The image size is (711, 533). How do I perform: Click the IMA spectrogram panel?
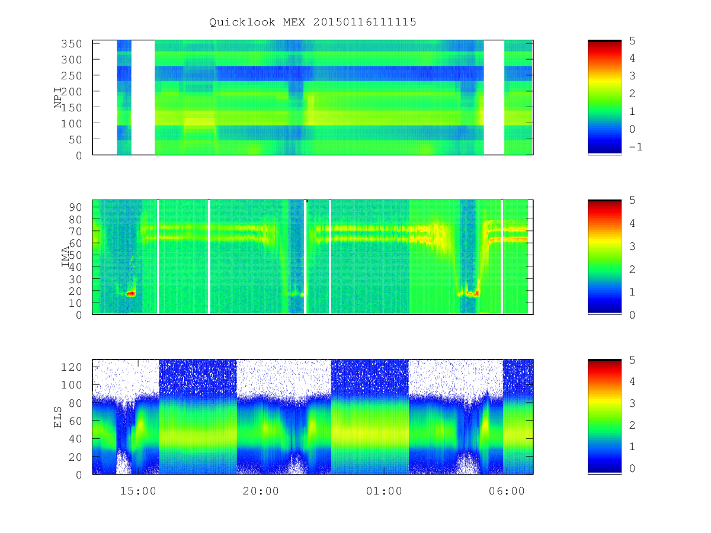coord(313,257)
